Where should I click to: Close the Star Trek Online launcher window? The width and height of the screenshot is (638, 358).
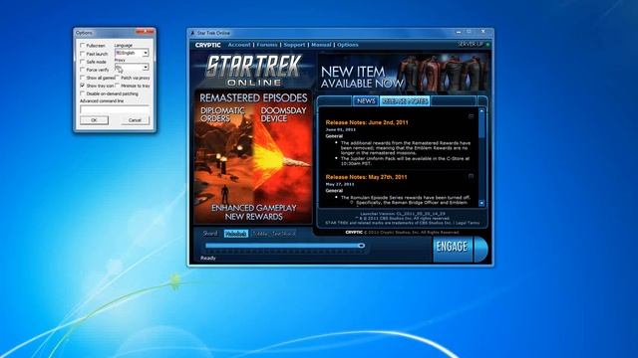[x=482, y=31]
